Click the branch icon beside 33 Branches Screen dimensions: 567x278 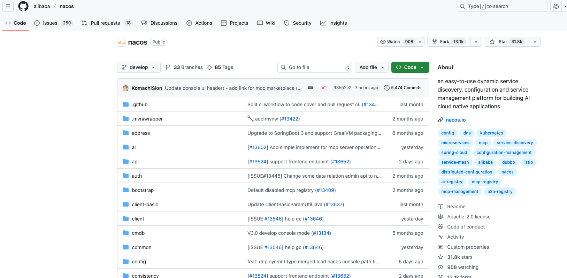click(x=168, y=67)
